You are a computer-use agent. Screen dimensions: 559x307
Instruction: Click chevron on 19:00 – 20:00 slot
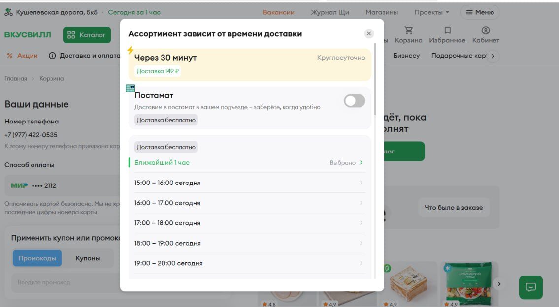point(361,263)
